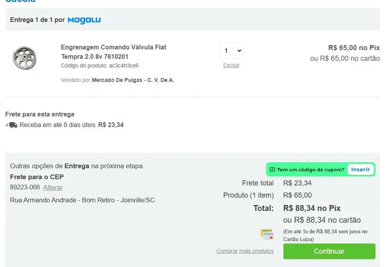Click Alterar to change the CEP
The image size is (388, 267).
coord(53,187)
